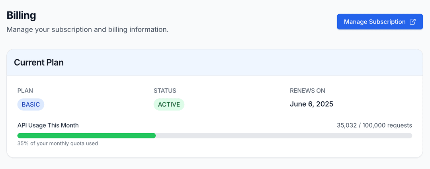Click the Current Plan card header
This screenshot has height=169, width=430.
coord(39,62)
